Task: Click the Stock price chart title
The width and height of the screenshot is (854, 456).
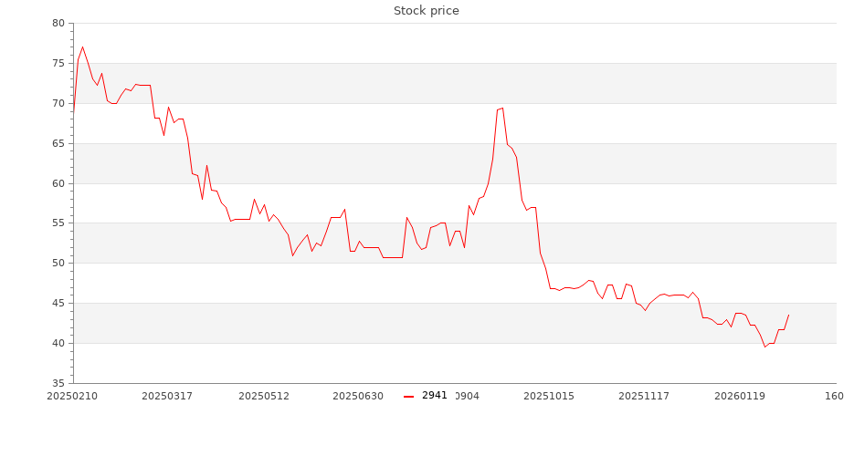Action: (427, 11)
